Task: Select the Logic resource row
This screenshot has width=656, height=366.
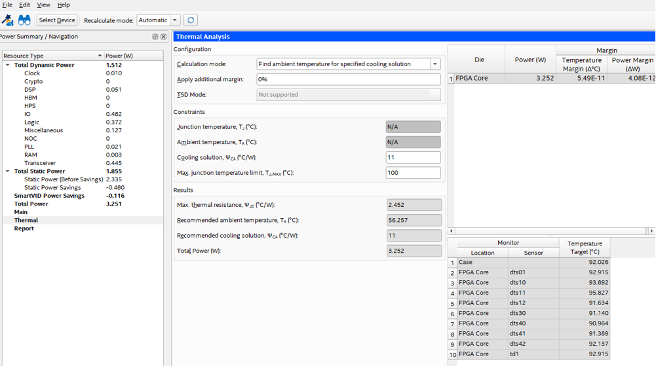Action: pyautogui.click(x=83, y=122)
